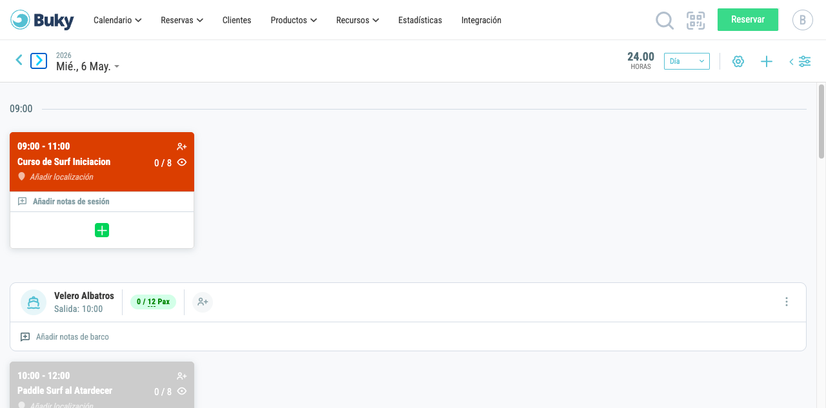This screenshot has height=408, width=826.
Task: Open the Calendario dropdown menu
Action: pos(117,20)
